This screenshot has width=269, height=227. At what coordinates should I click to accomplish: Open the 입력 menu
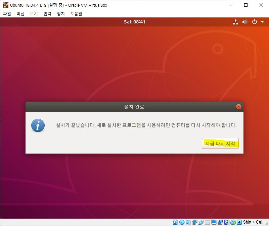pos(47,14)
